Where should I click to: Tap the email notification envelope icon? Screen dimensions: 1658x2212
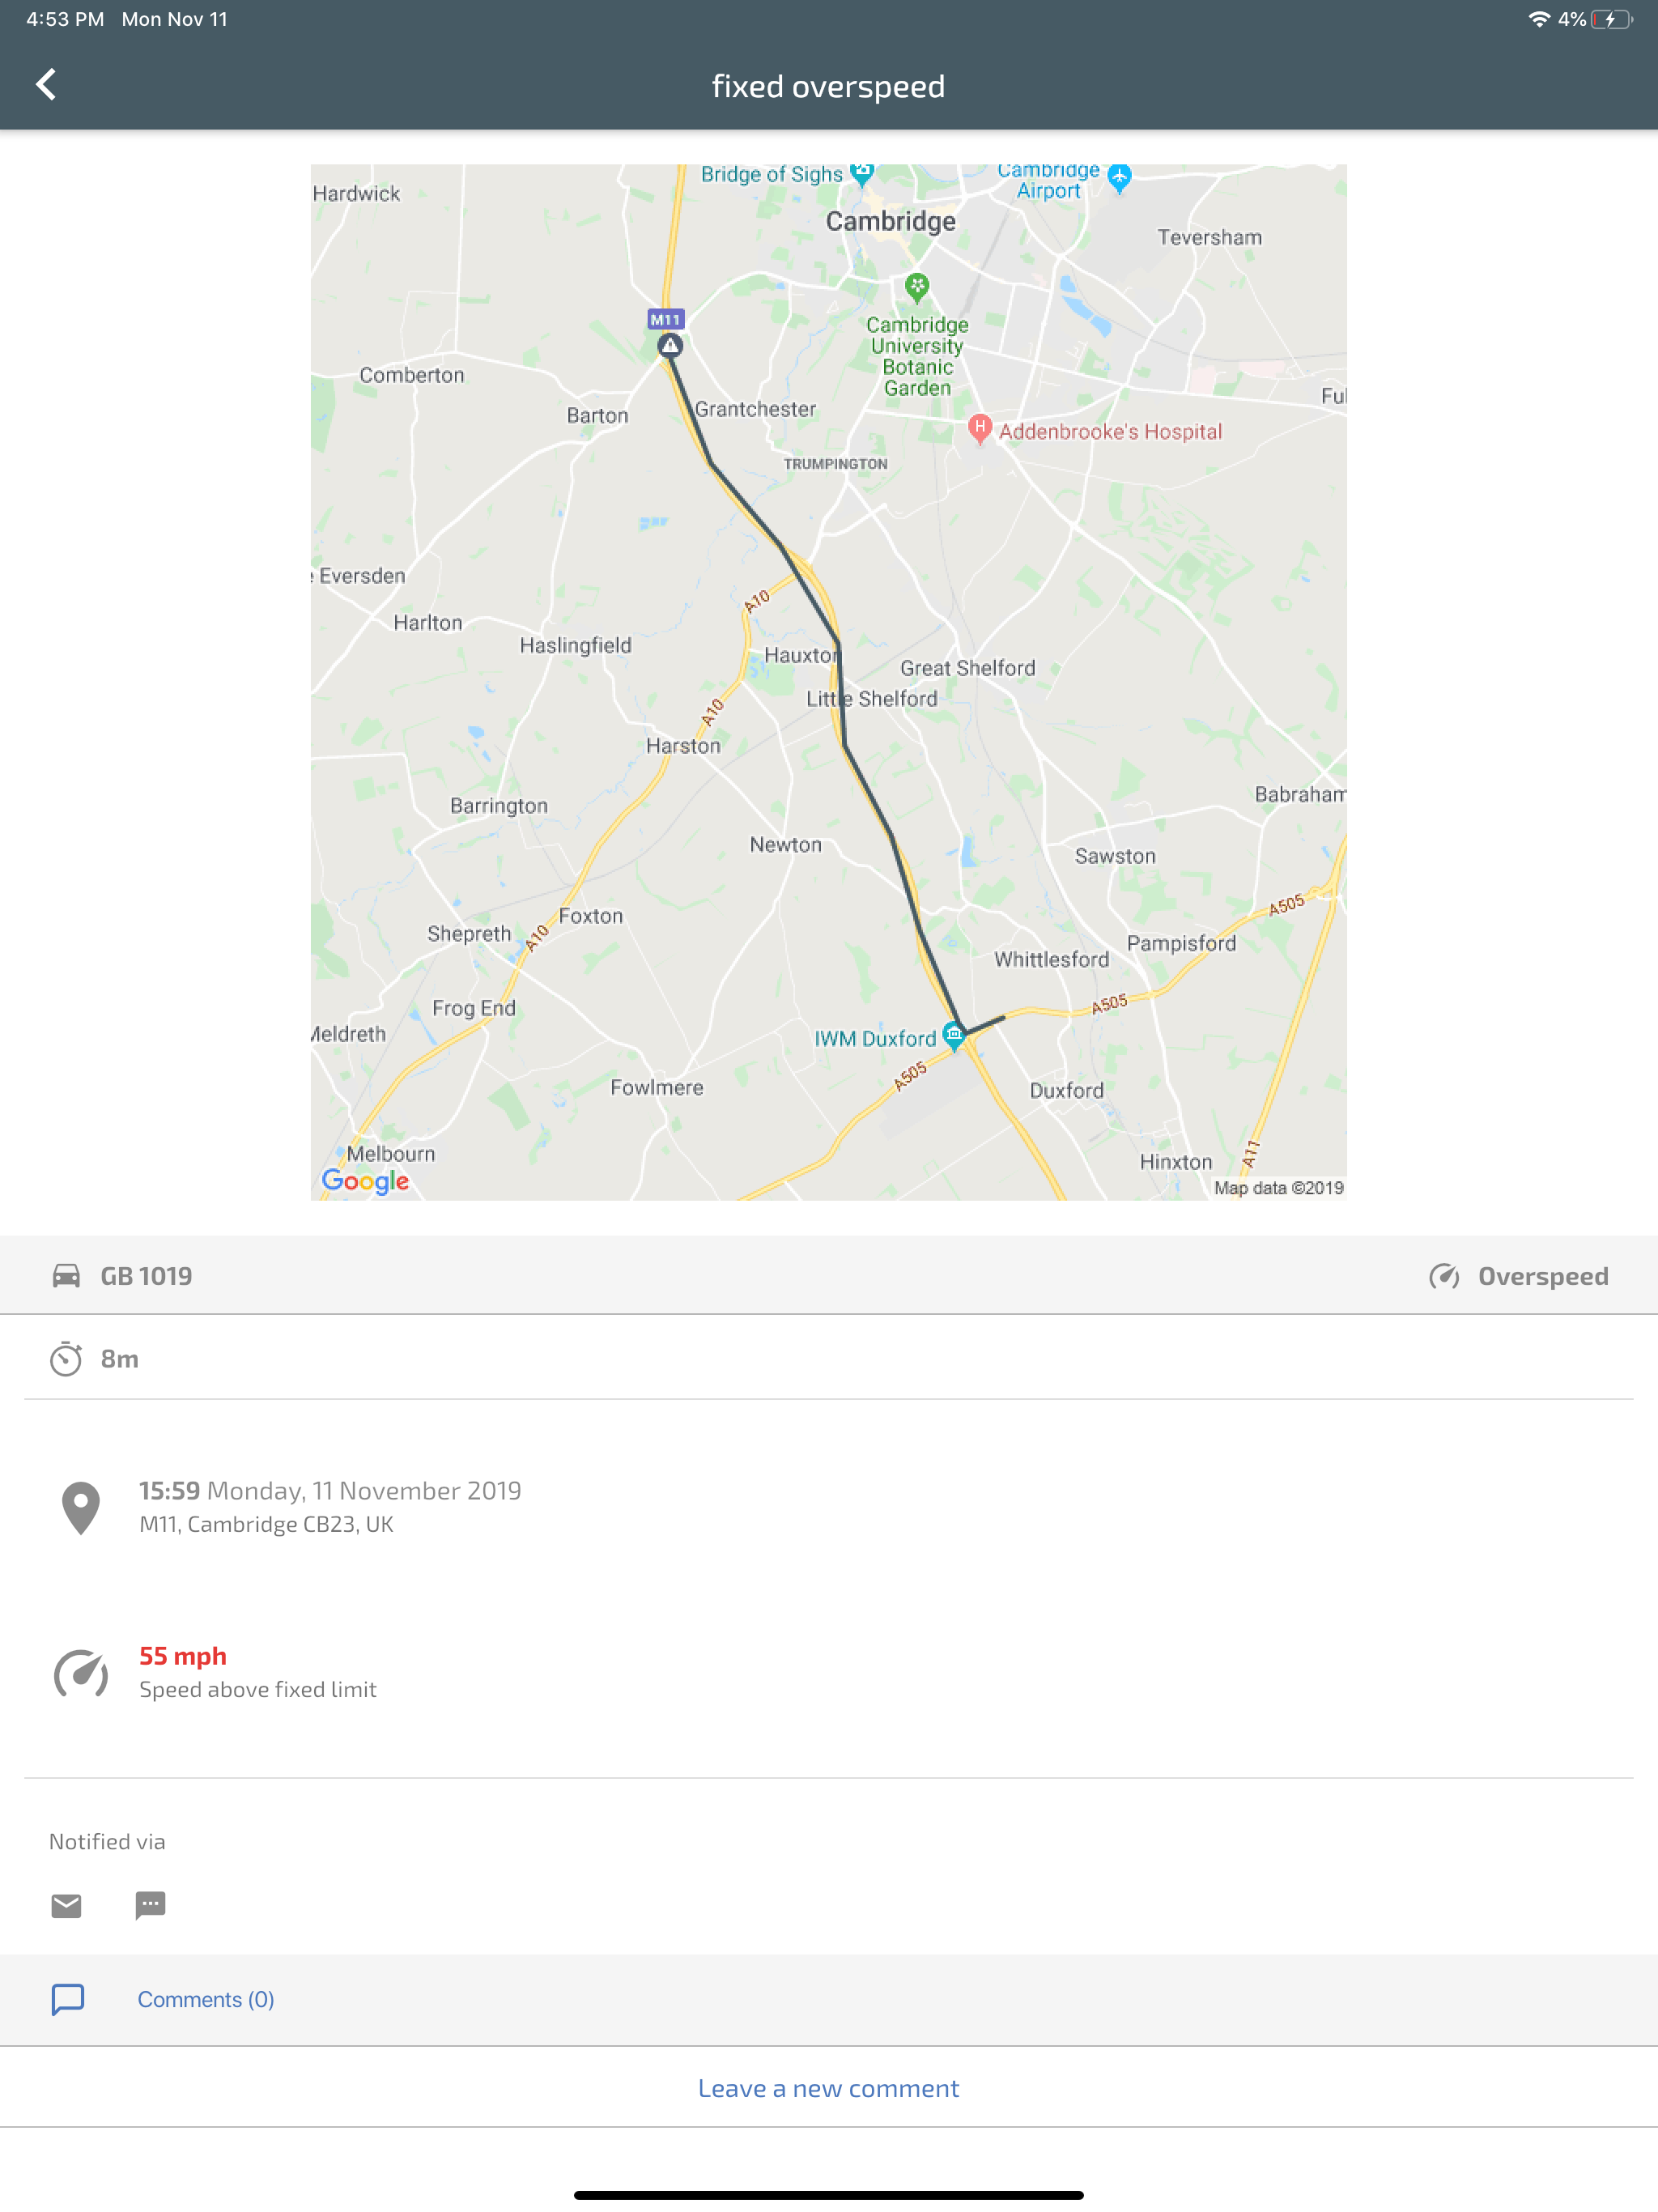tap(66, 1906)
